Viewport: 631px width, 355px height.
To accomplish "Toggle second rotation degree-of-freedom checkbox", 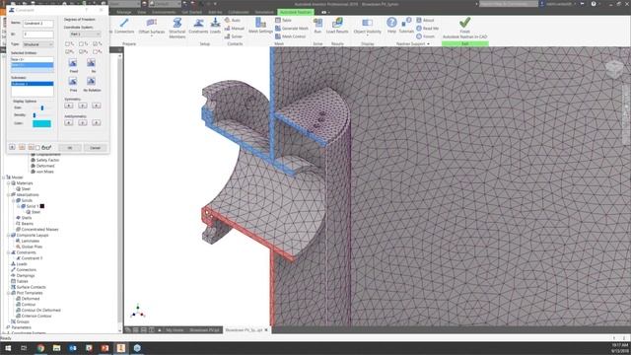I will click(x=81, y=51).
